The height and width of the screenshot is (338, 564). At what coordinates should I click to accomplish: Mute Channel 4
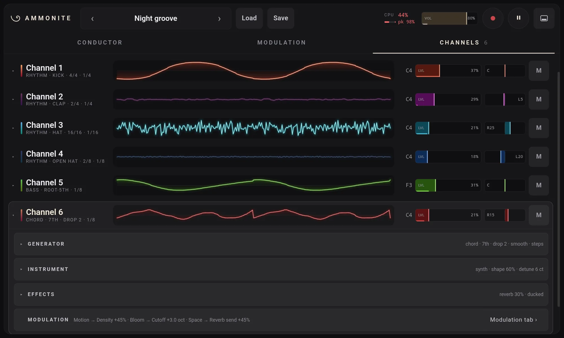[x=539, y=157]
